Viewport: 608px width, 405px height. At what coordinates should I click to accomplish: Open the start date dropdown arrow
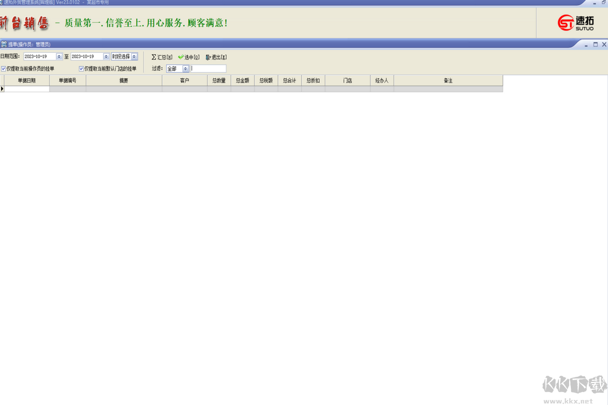(x=59, y=57)
